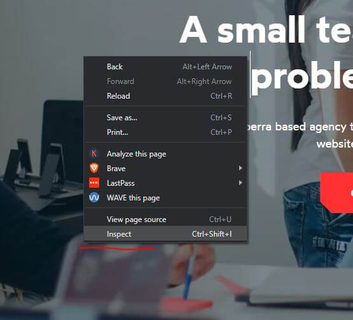The image size is (353, 320).
Task: Click the 'A small te' headline text
Action: tap(266, 29)
